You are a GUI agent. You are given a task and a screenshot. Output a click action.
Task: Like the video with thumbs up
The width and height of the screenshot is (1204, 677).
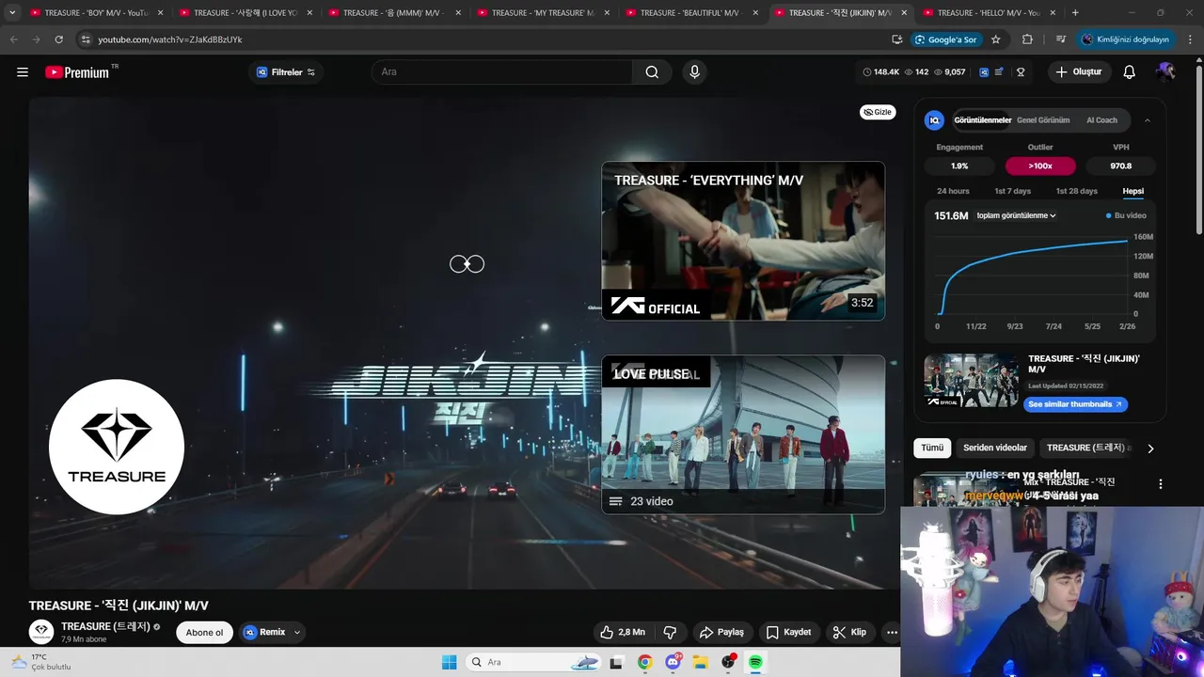click(623, 632)
